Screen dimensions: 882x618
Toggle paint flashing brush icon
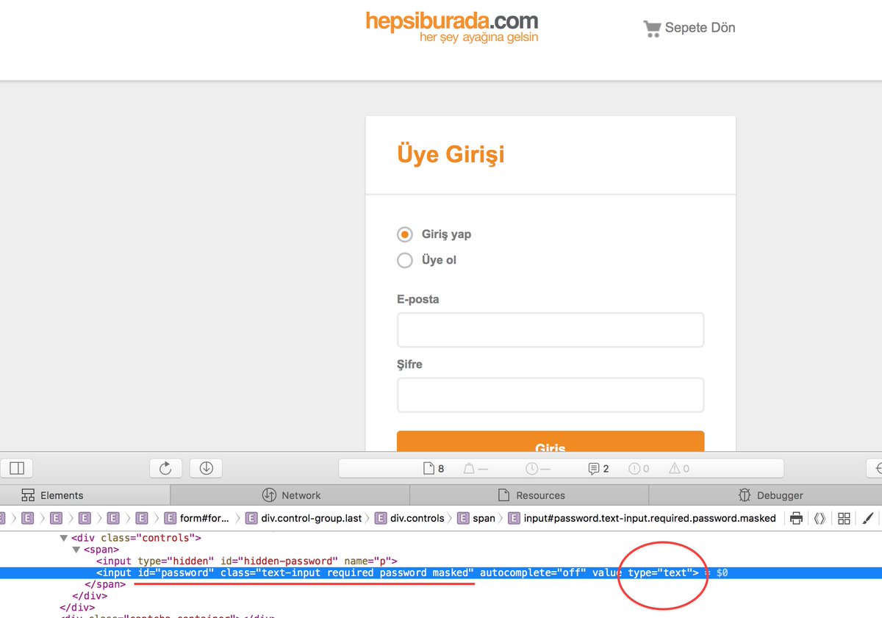tap(868, 518)
